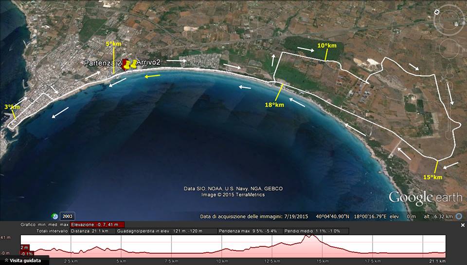Open the Visita guidata tour label

point(25,261)
